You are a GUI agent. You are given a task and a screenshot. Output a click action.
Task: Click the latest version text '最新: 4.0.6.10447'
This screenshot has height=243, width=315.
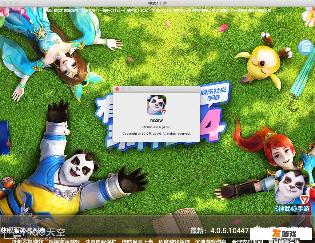(219, 231)
